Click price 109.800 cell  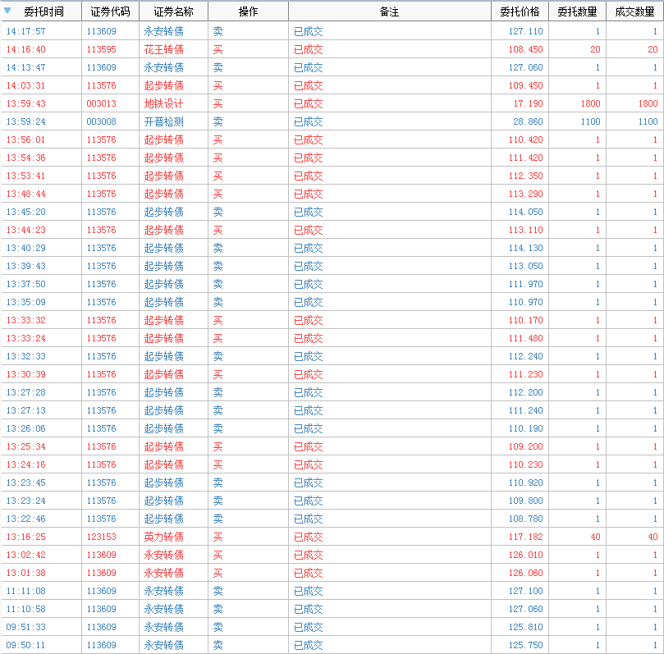point(525,501)
